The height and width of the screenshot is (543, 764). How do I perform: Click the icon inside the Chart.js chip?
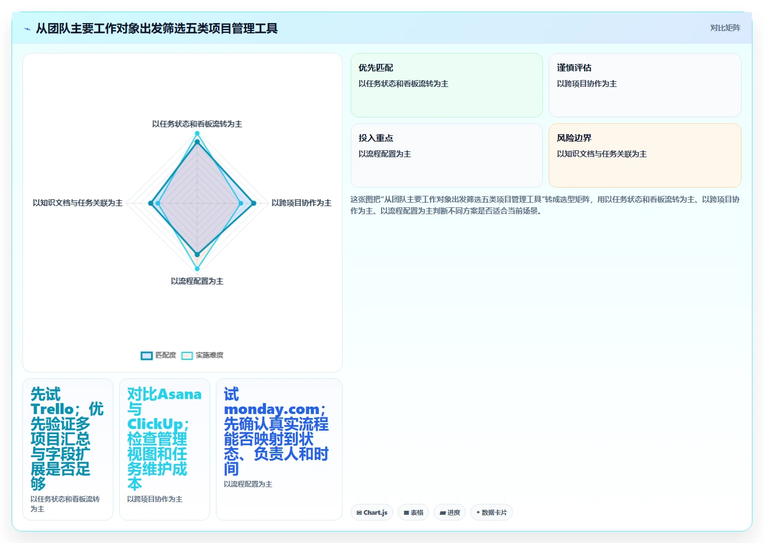(359, 512)
